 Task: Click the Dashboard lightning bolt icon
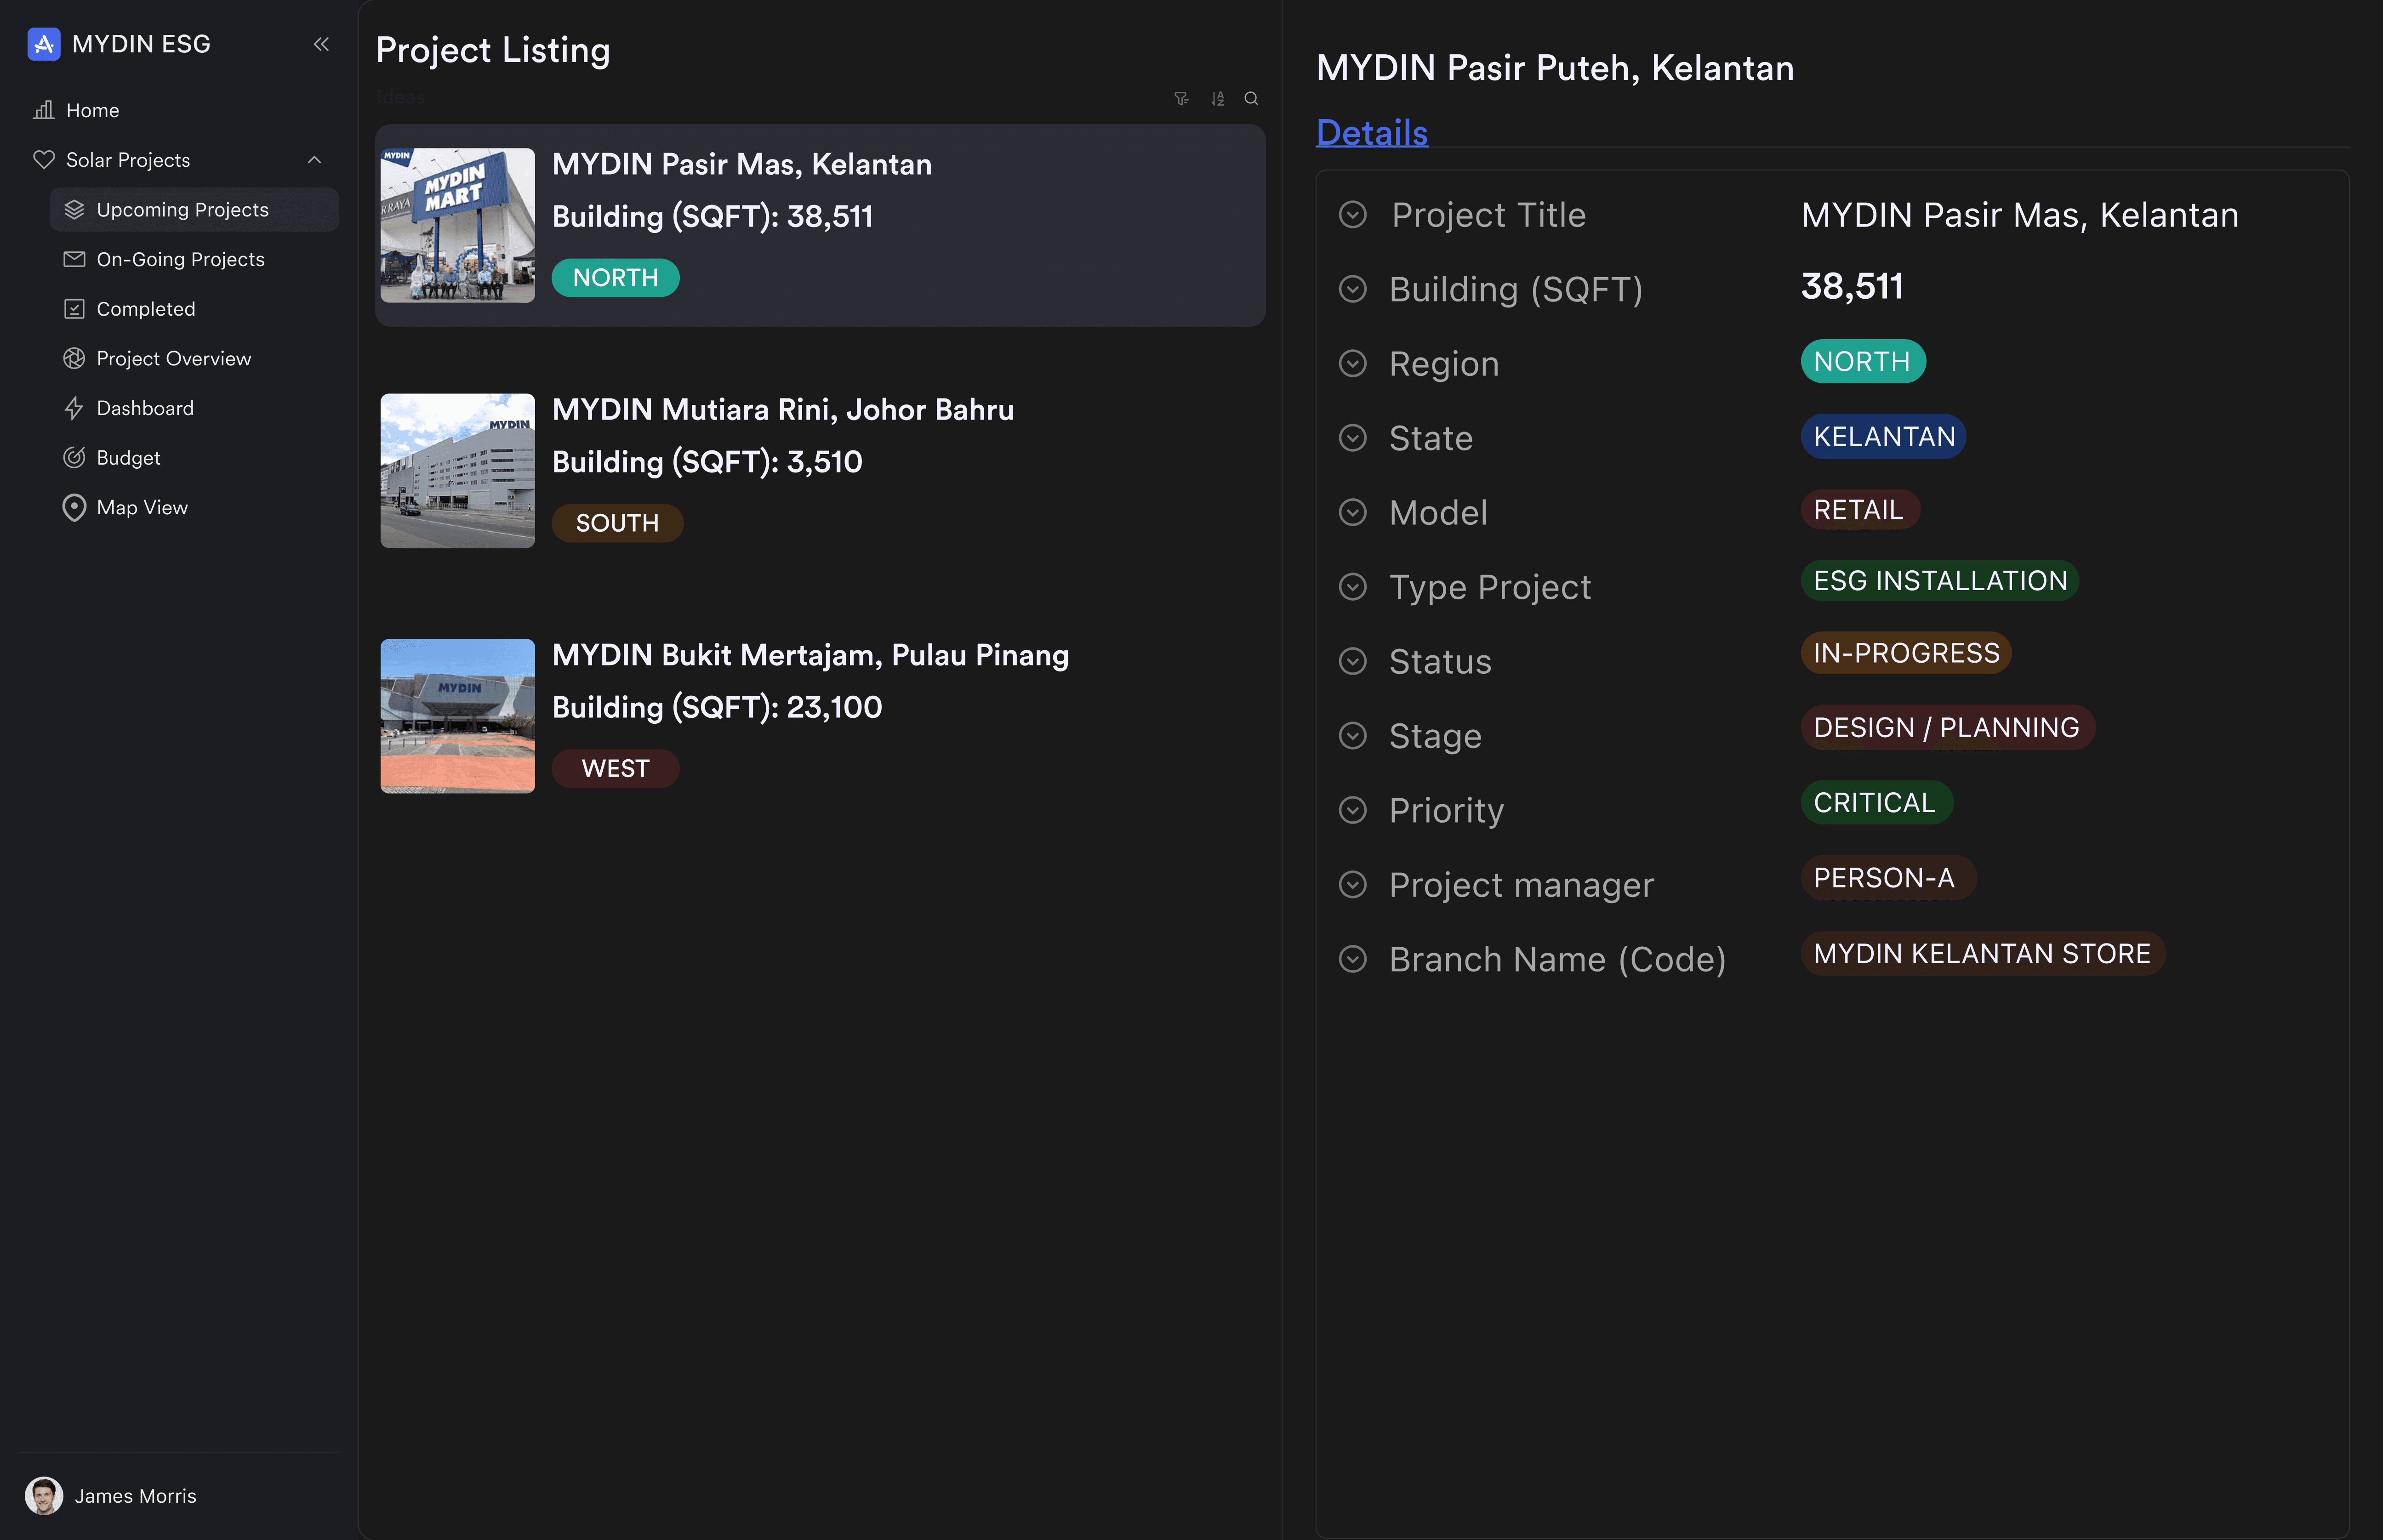[x=74, y=408]
